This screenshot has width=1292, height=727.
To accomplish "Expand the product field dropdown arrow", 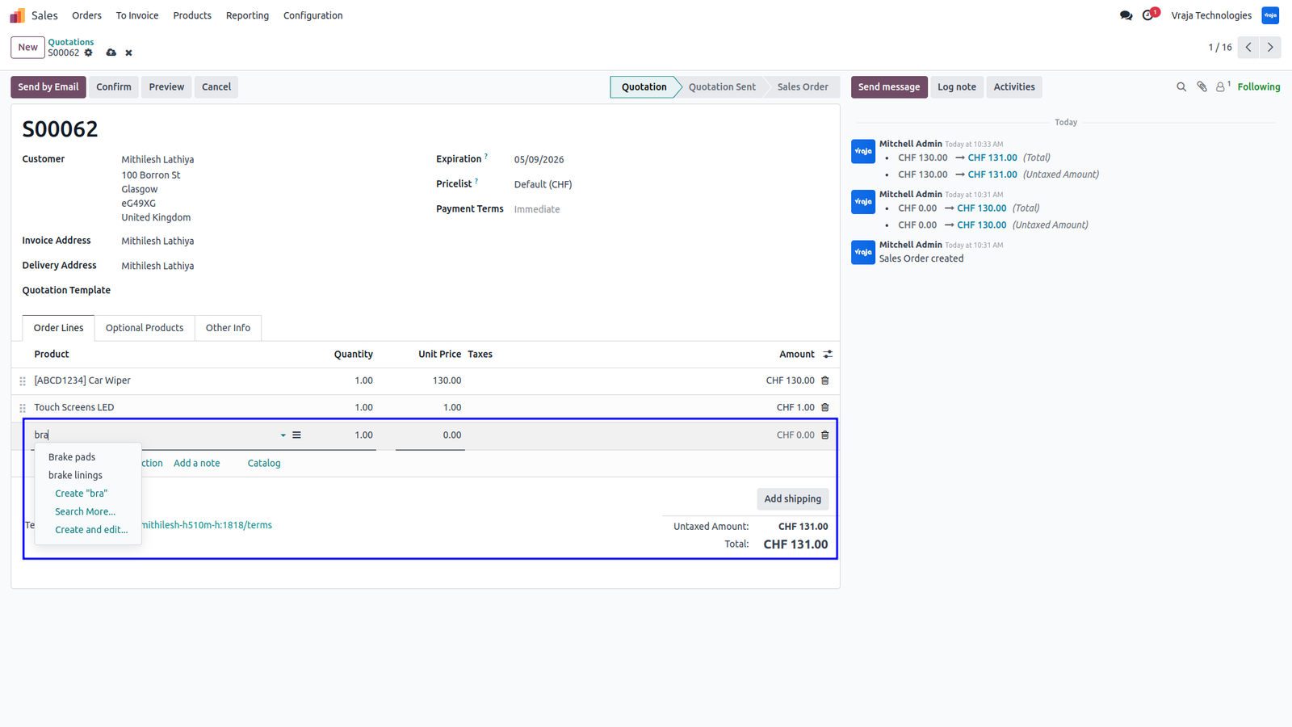I will coord(283,435).
